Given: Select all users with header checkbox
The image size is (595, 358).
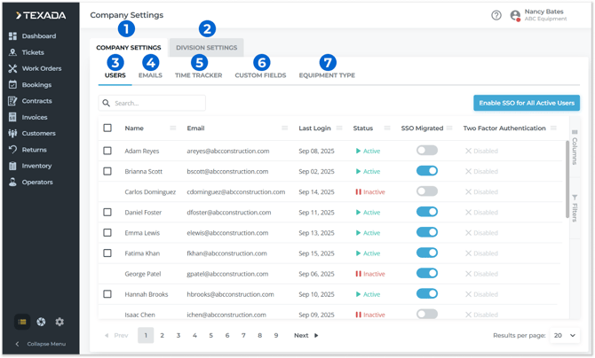Looking at the screenshot, I should [x=107, y=128].
